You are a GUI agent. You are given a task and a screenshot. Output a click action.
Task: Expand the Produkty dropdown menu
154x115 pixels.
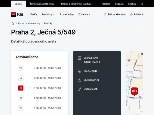48,14
